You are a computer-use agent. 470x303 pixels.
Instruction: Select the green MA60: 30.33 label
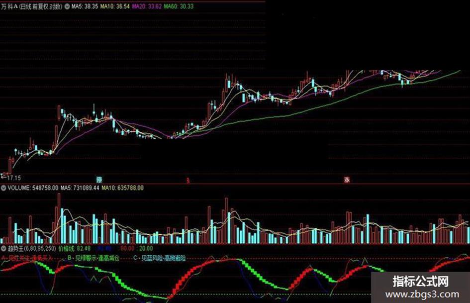coord(179,6)
